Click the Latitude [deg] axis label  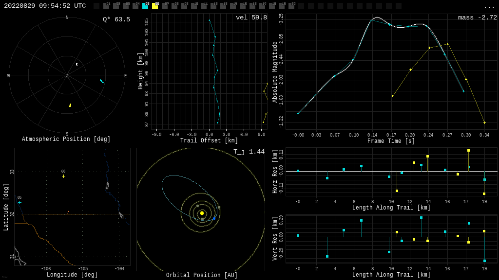point(6,207)
